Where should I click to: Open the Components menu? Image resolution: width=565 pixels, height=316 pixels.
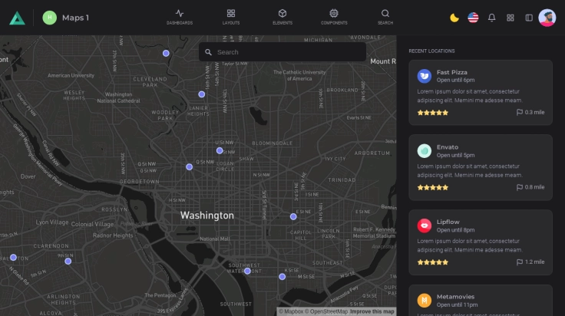[334, 17]
